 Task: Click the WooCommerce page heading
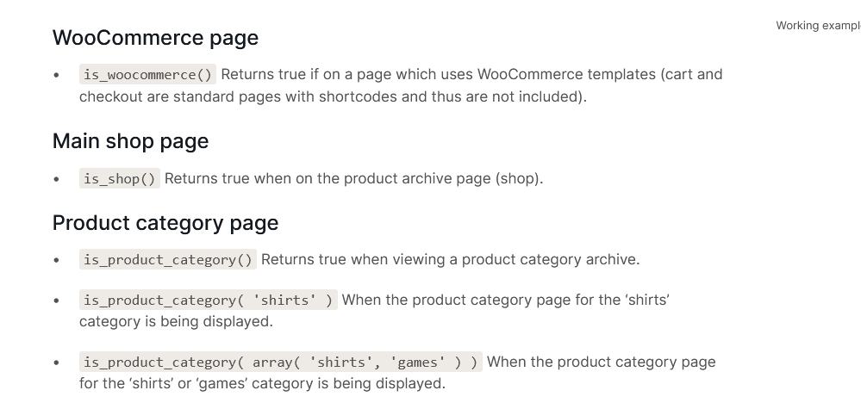[155, 38]
